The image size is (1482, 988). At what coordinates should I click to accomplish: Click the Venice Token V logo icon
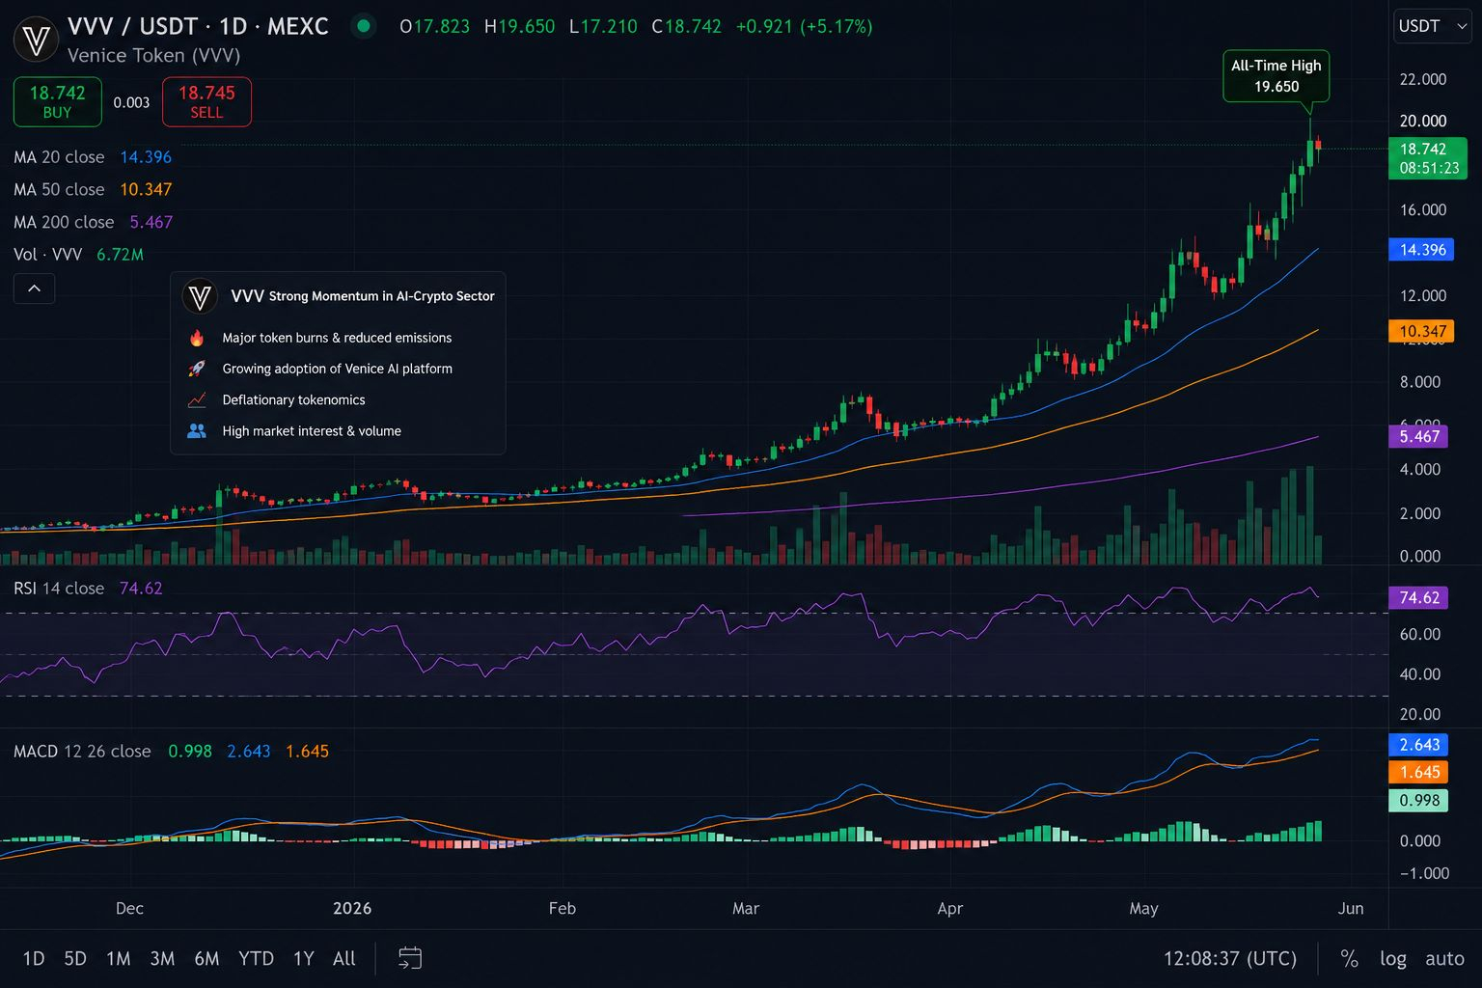click(x=37, y=41)
